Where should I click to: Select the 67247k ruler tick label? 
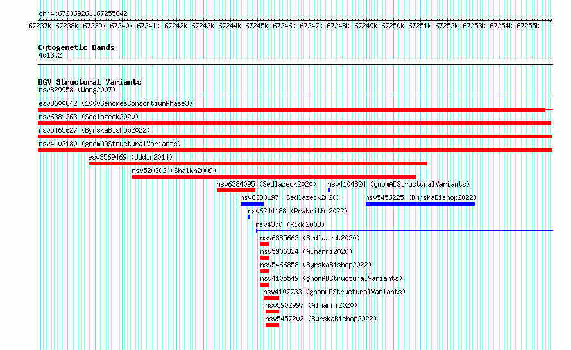311,26
